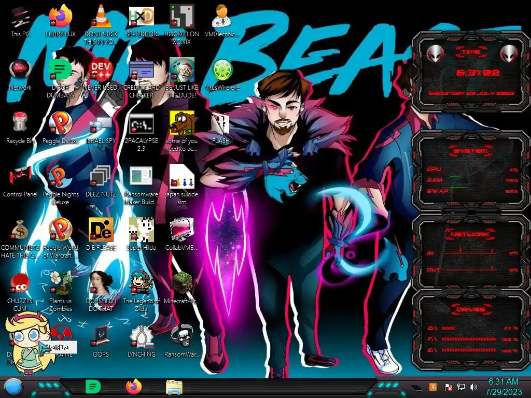Open the japan suicide sim file
Screen dimensions: 531x398
click(x=182, y=177)
